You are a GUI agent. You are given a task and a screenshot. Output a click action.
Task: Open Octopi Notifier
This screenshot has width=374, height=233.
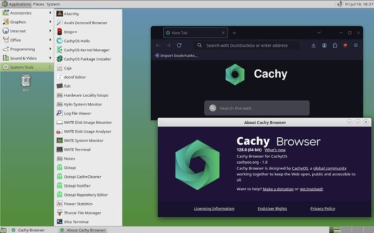(88, 185)
